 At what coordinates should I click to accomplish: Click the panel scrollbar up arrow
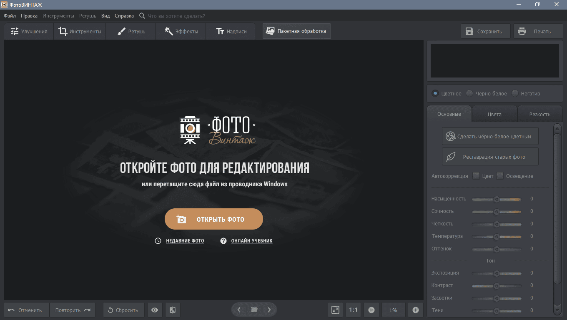click(x=557, y=128)
